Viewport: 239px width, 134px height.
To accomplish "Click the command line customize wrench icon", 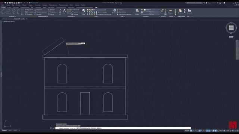I will tap(54, 128).
